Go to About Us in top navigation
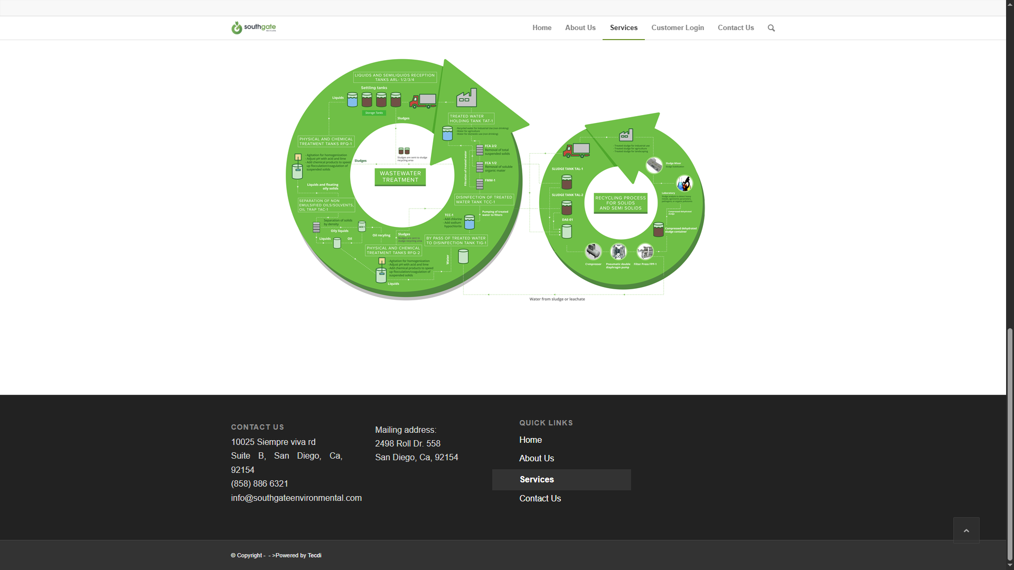 click(580, 28)
